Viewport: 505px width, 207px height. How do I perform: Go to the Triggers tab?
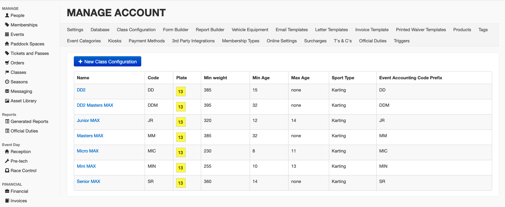401,41
